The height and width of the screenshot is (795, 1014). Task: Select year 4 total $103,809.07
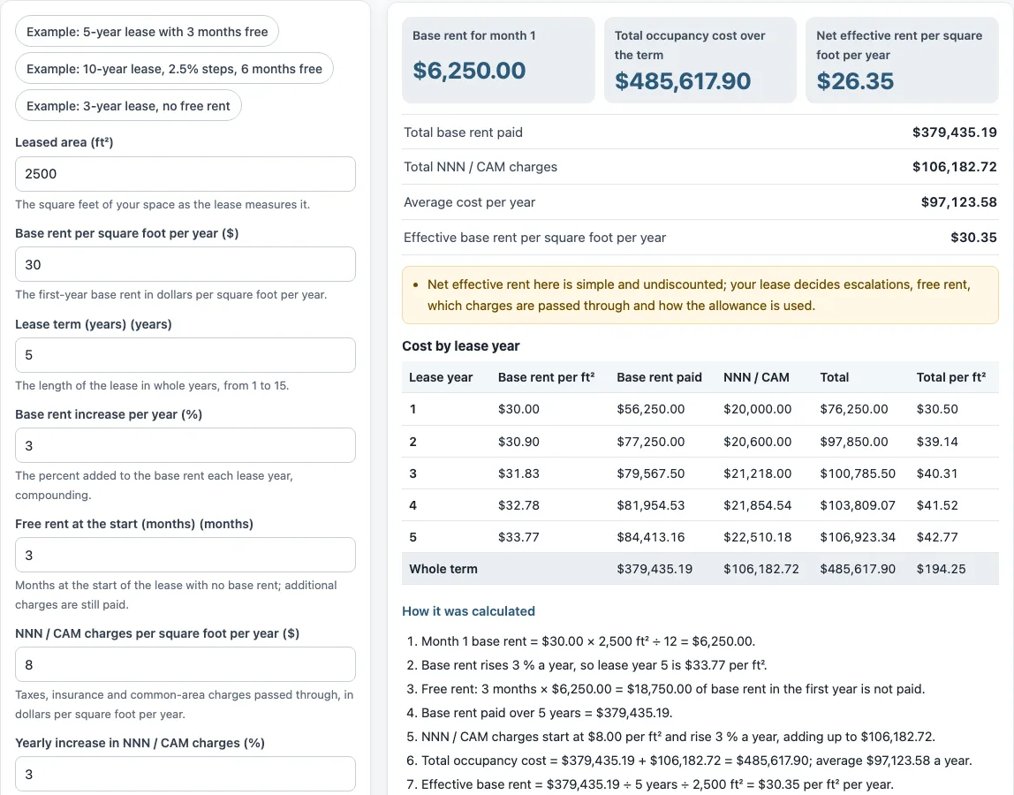click(858, 505)
